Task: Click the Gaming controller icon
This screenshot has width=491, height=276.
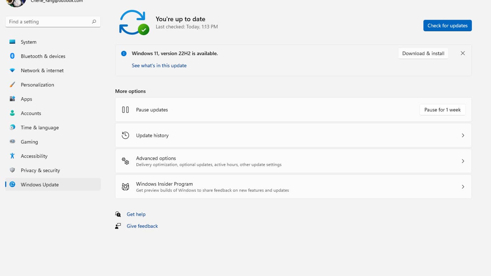Action: [12, 142]
